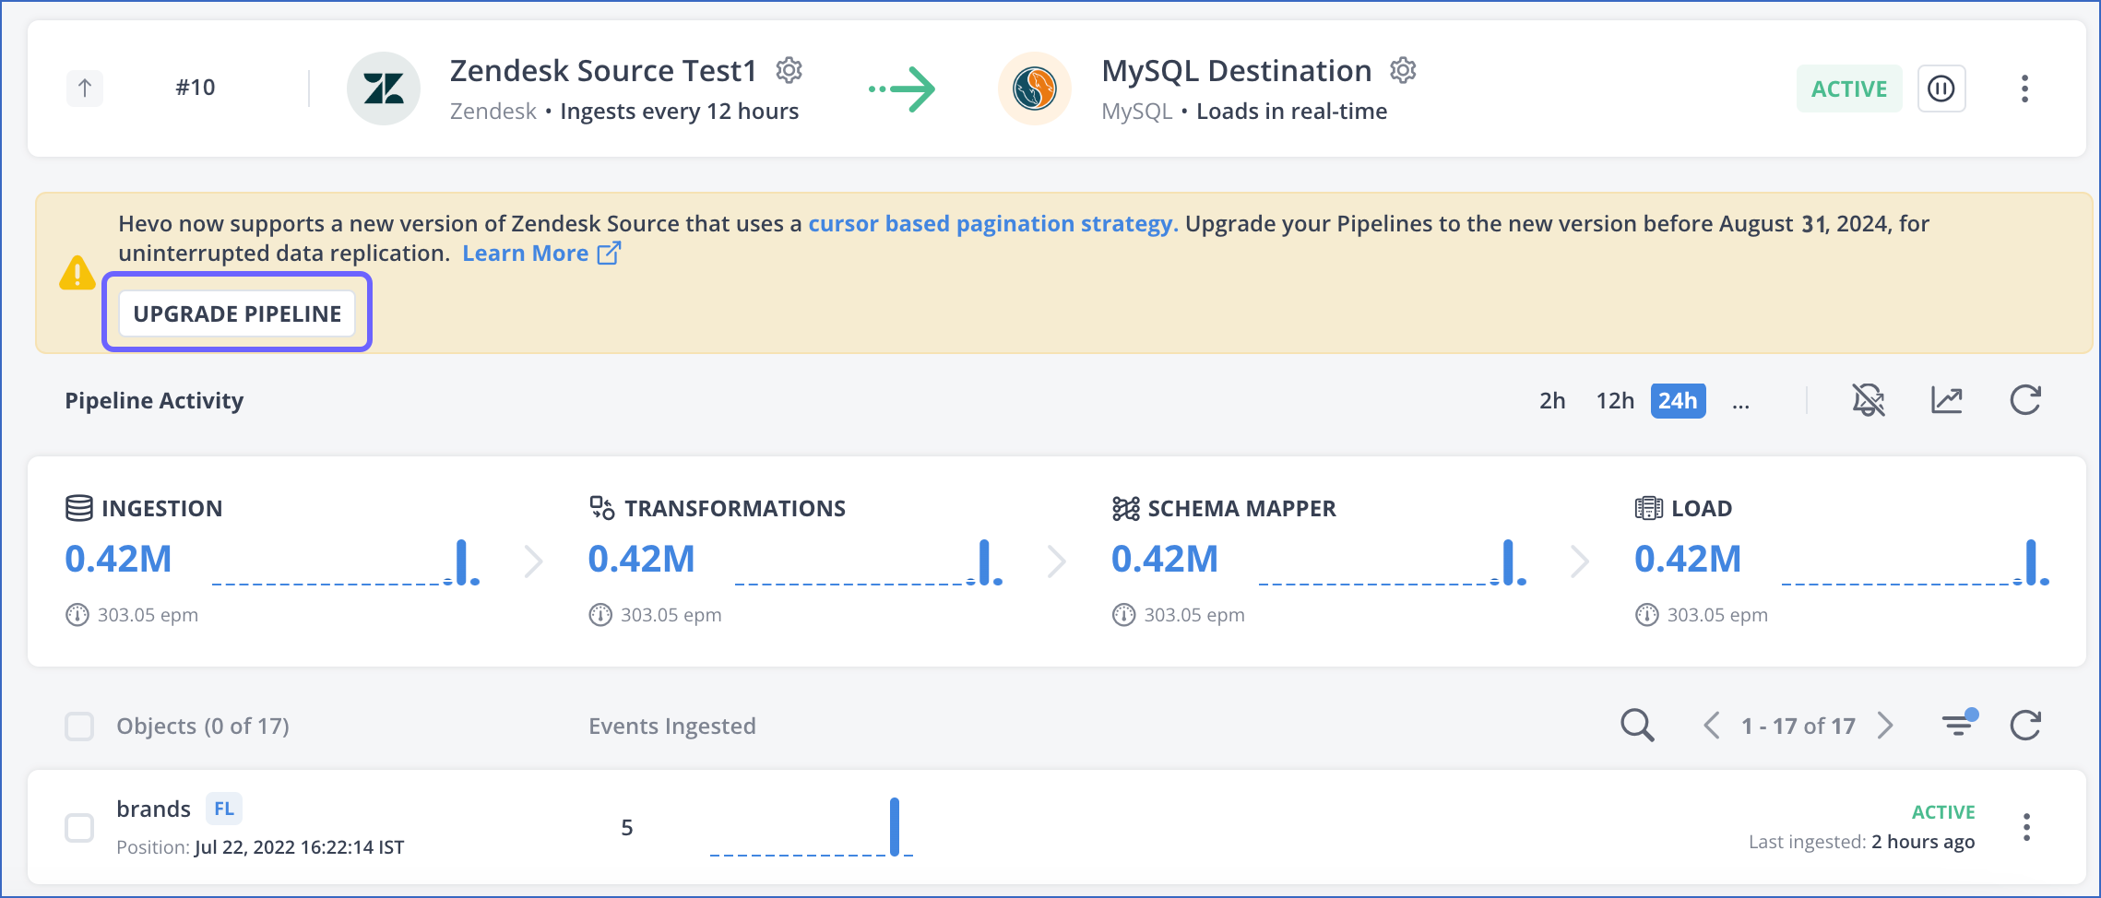
Task: Click the Transformations icon
Action: coord(602,508)
